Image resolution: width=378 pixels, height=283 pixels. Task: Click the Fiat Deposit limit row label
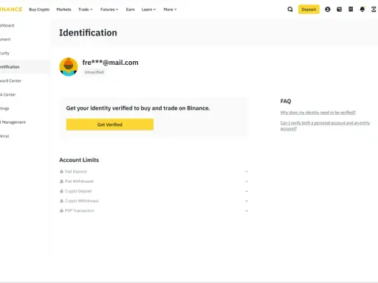(76, 172)
